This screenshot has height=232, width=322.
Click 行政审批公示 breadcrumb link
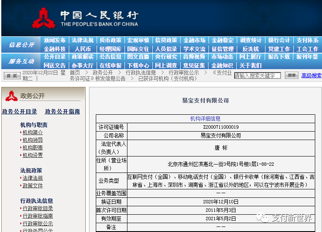[184, 73]
